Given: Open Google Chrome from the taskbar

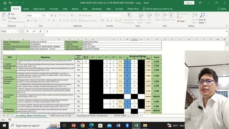Looking at the screenshot, I should [83, 125].
